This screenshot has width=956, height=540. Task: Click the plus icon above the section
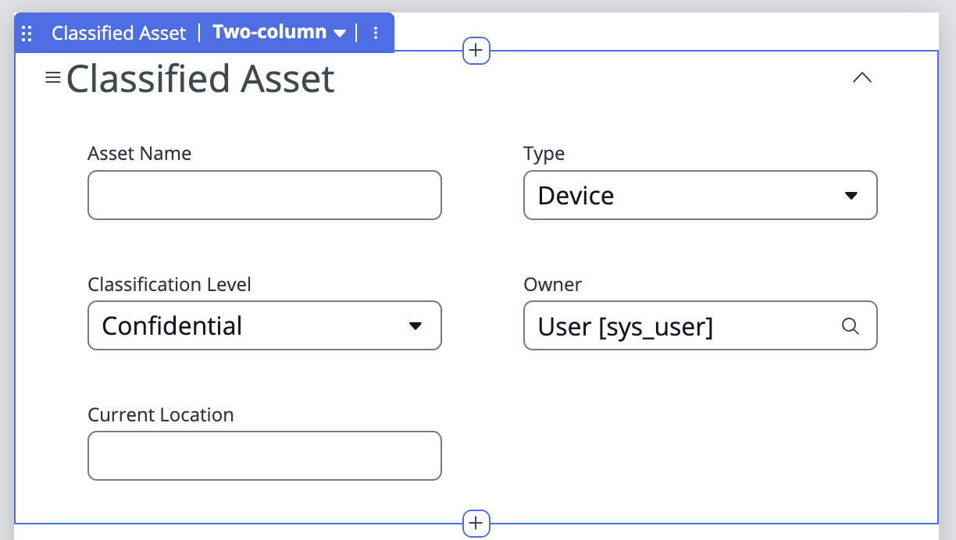point(476,50)
